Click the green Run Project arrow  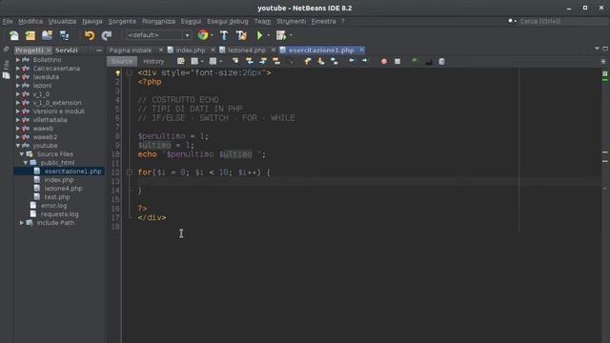tap(259, 35)
